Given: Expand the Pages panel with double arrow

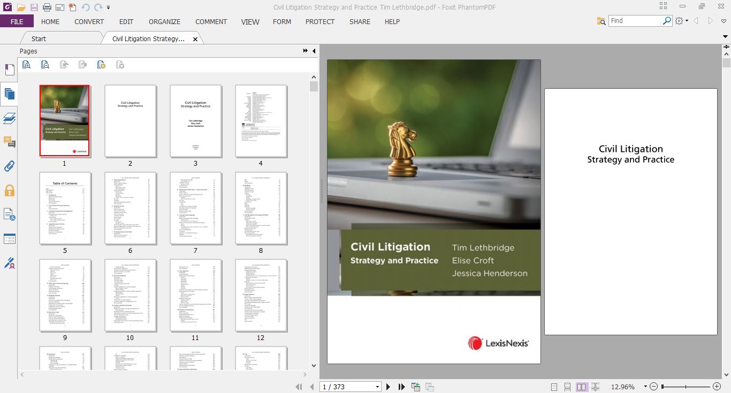Looking at the screenshot, I should click(x=306, y=51).
